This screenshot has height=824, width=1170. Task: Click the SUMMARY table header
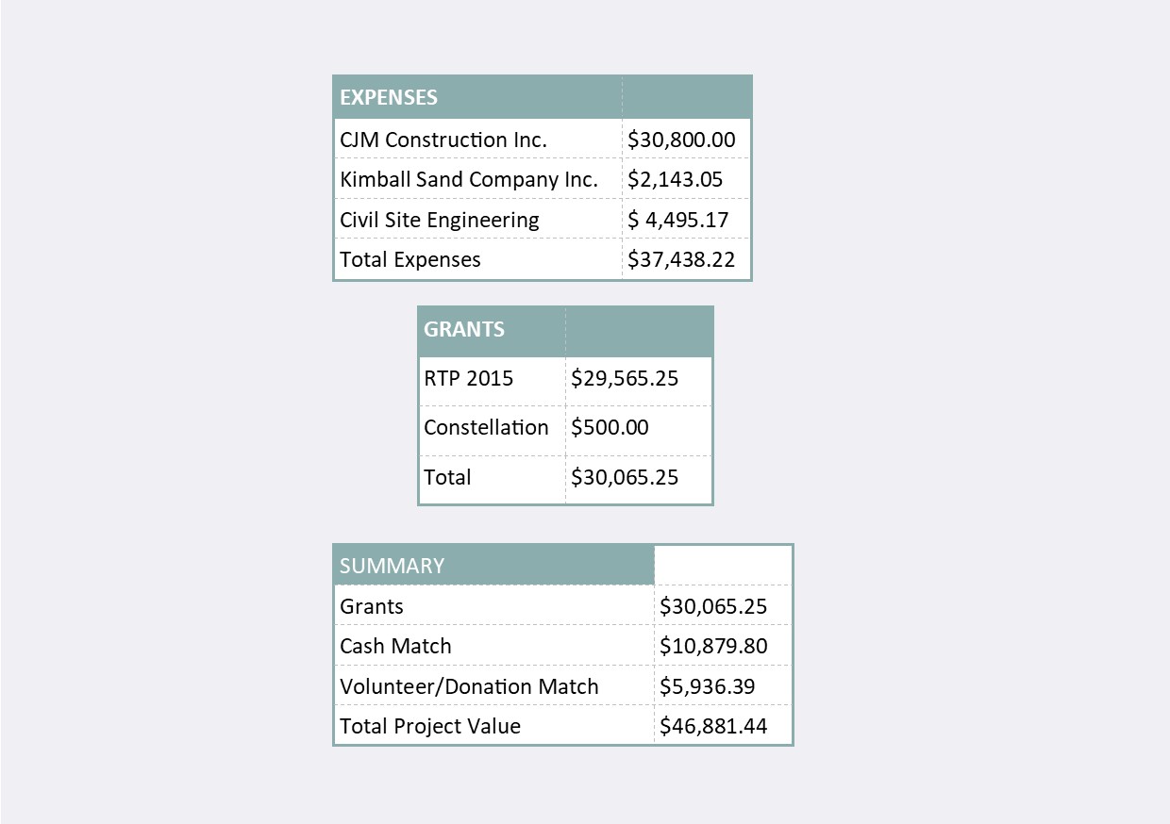click(x=392, y=566)
